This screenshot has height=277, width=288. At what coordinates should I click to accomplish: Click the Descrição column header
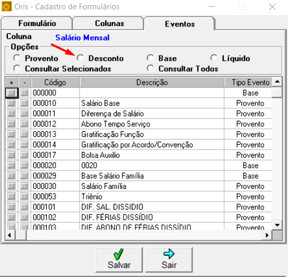coord(152,82)
